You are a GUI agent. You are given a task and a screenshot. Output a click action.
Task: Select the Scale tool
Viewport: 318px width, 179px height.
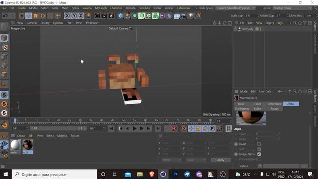tap(36, 16)
